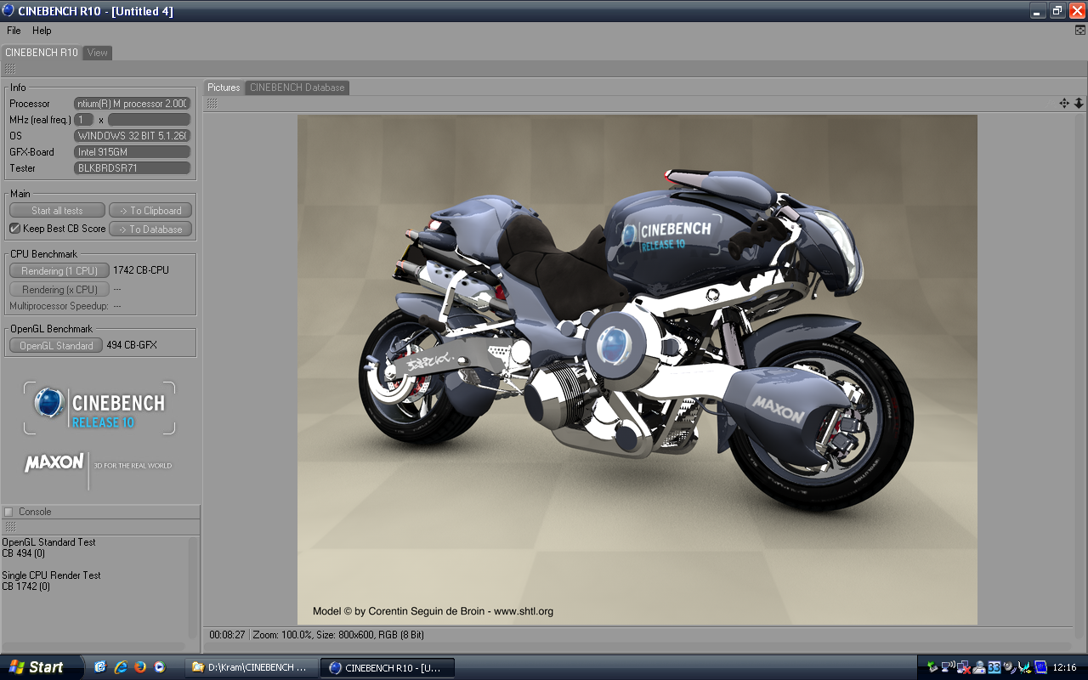Click the layout icon right of menu bar
The width and height of the screenshot is (1088, 680).
point(1080,31)
